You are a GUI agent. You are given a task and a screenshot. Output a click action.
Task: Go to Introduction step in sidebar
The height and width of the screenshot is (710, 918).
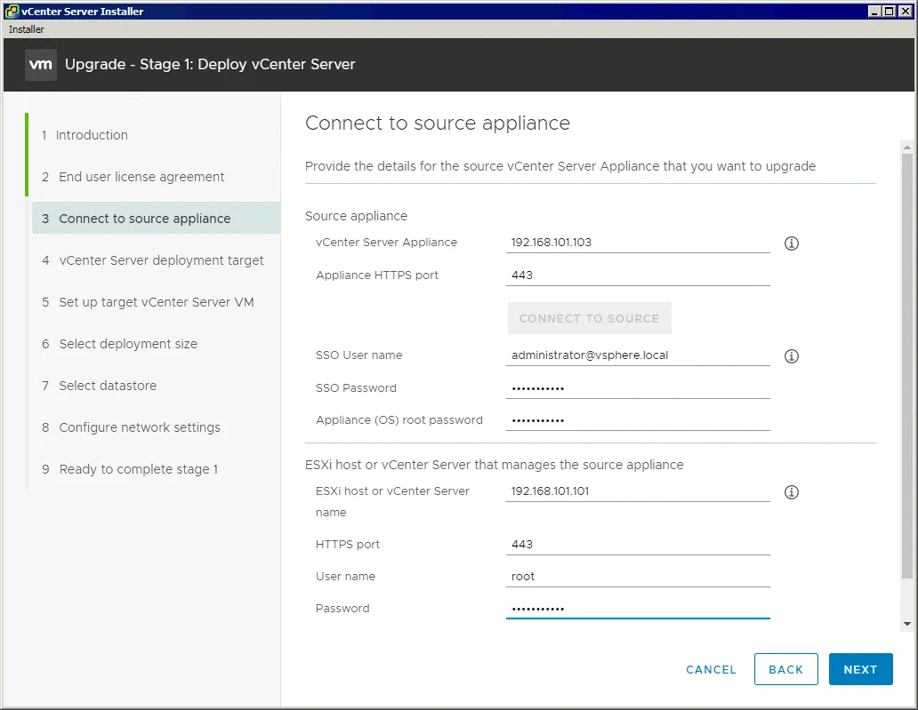[x=92, y=135]
